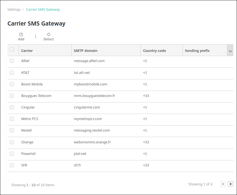Go to previous page arrow
This screenshot has height=195, width=237.
[223, 184]
